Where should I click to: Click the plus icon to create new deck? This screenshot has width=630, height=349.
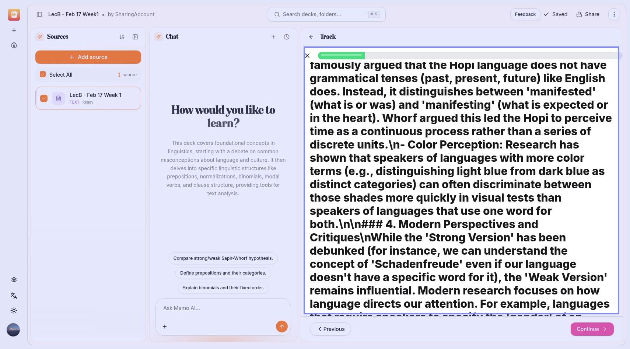(14, 30)
